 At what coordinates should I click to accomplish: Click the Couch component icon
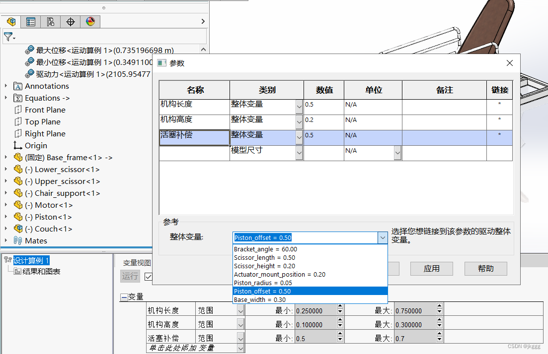(x=18, y=229)
